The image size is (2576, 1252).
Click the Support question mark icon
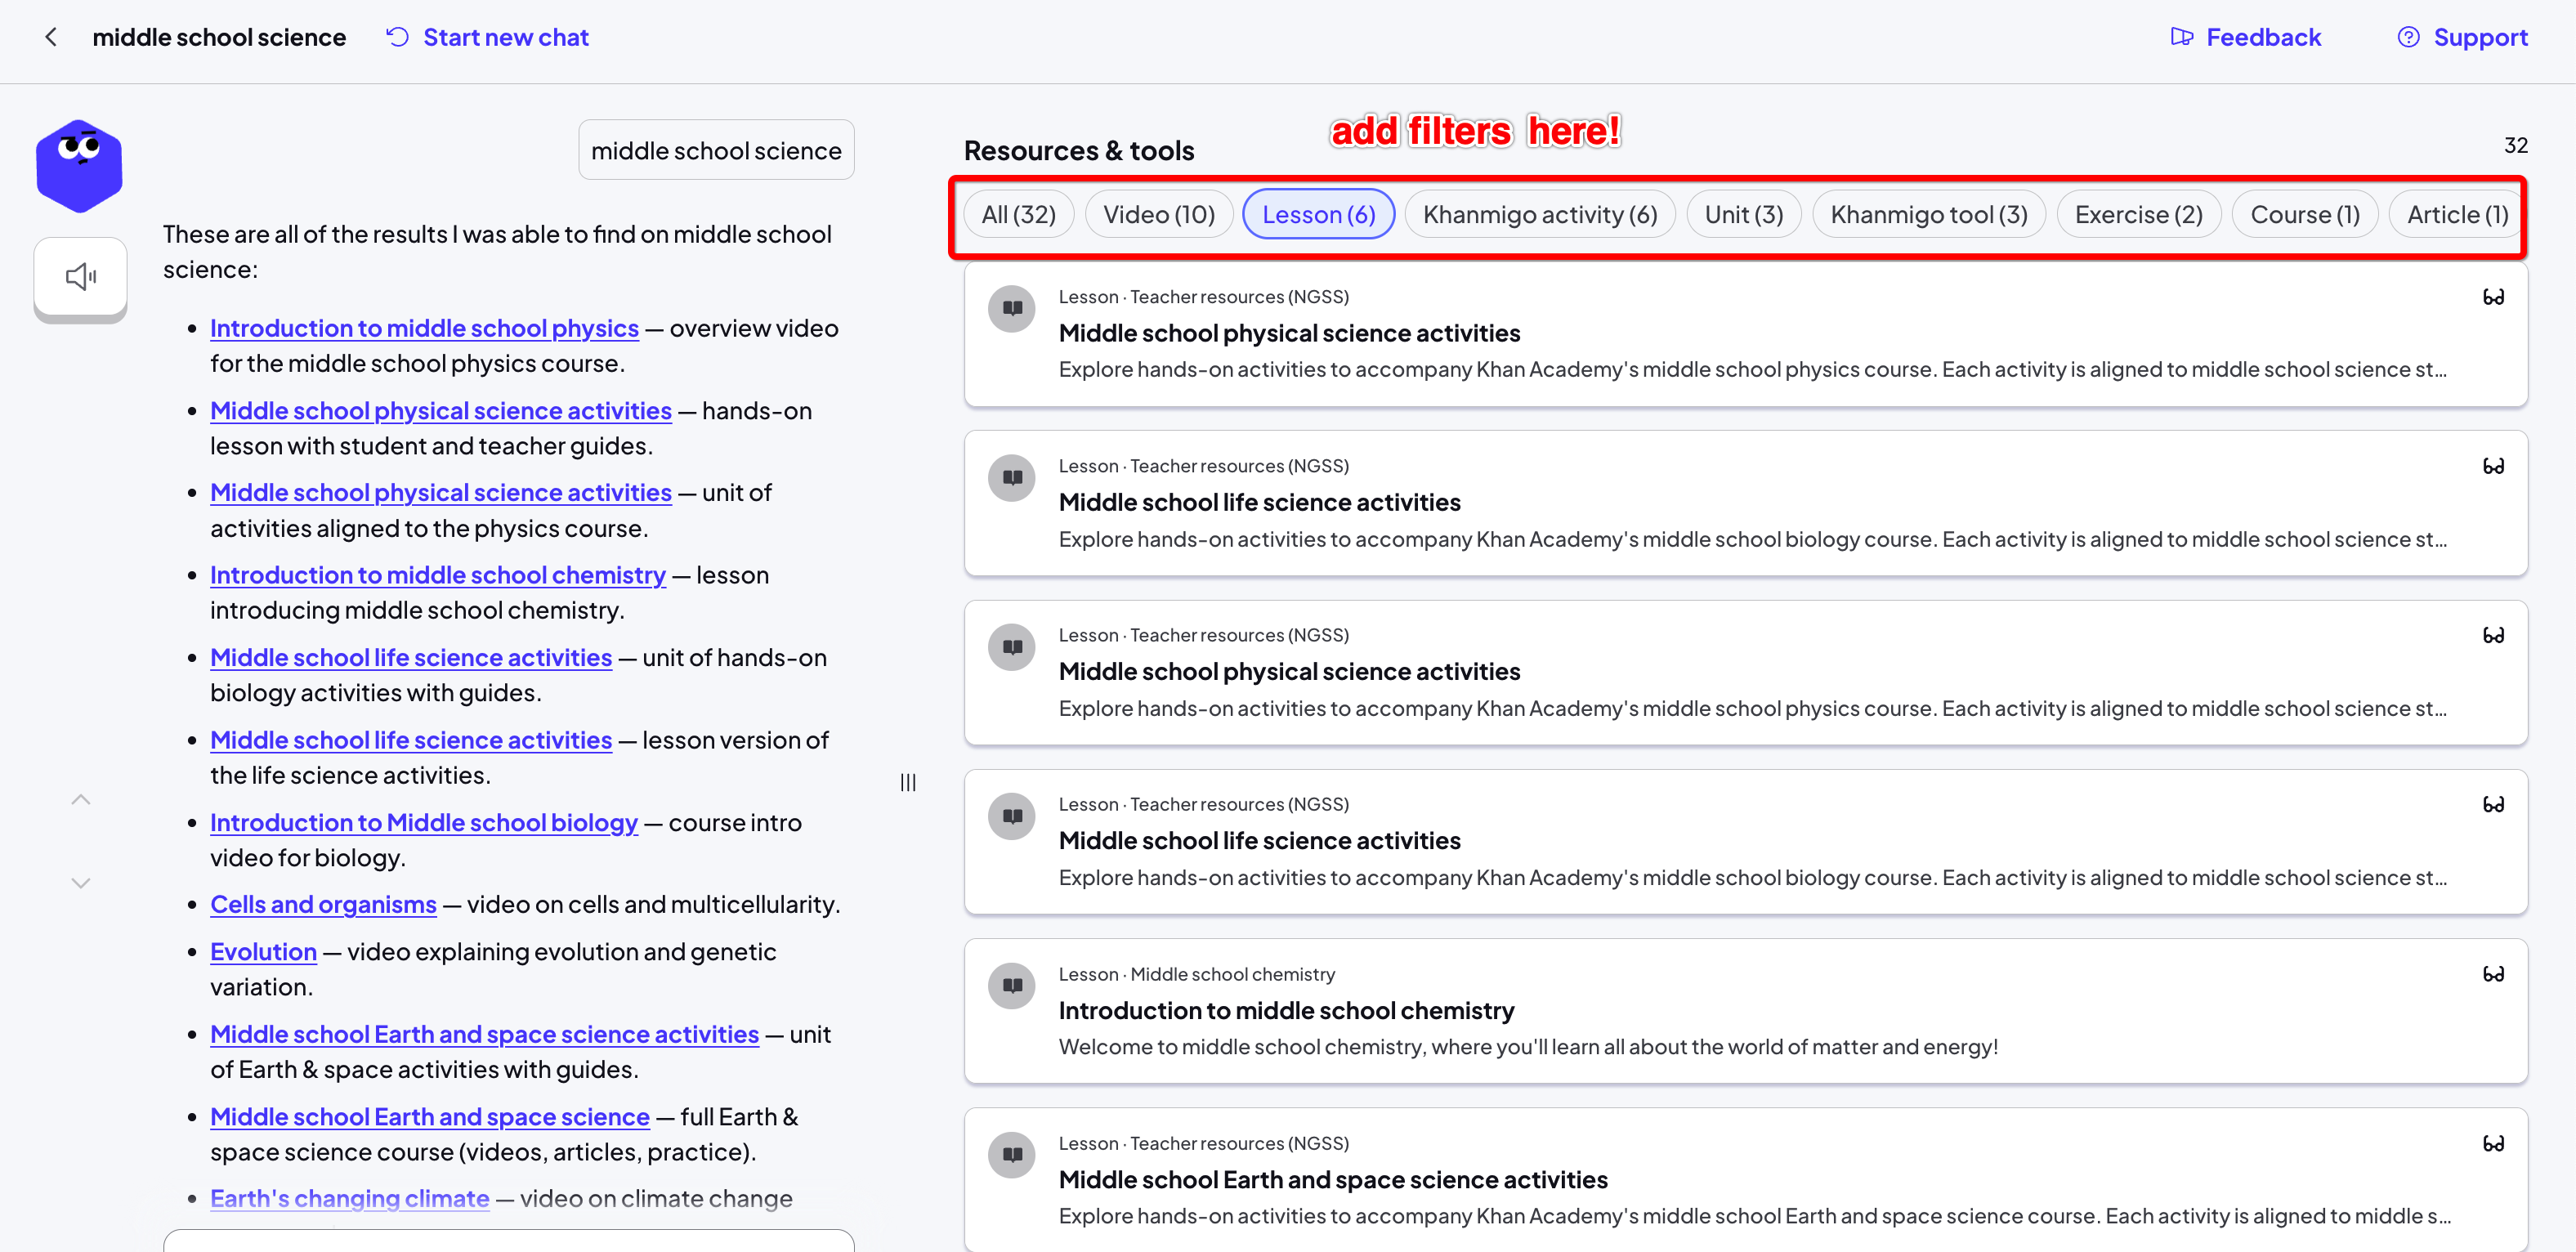2408,37
